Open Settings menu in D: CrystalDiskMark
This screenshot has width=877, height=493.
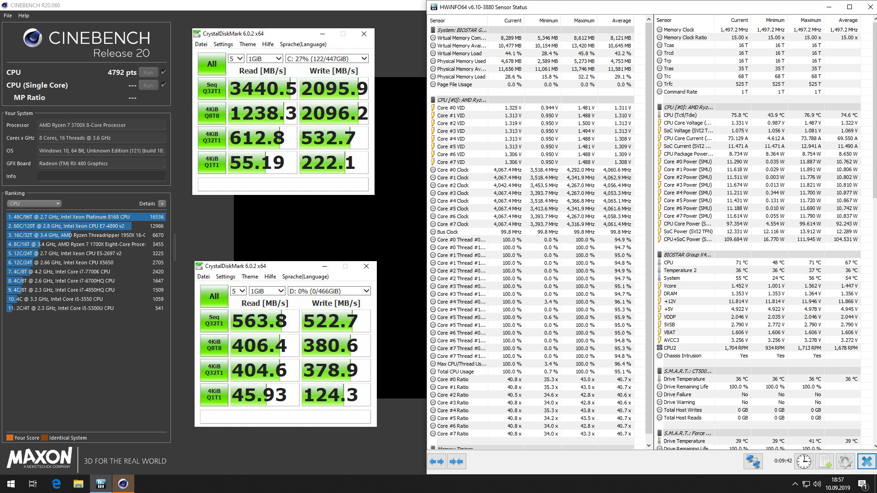pos(226,277)
